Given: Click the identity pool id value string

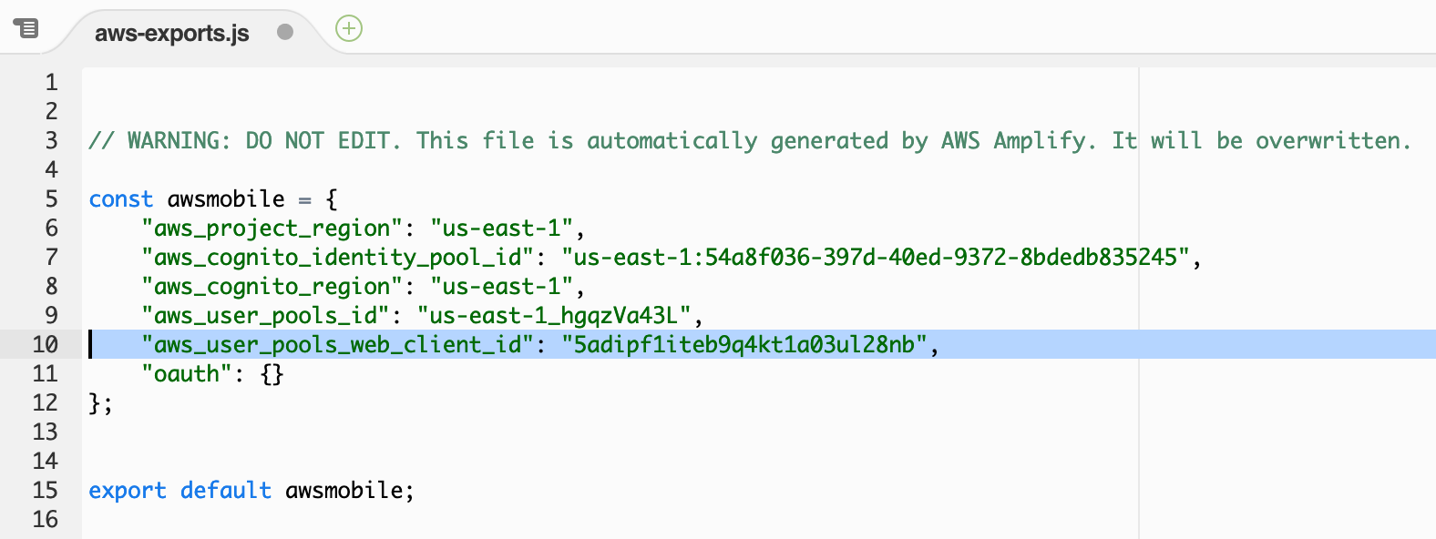Looking at the screenshot, I should coord(876,257).
